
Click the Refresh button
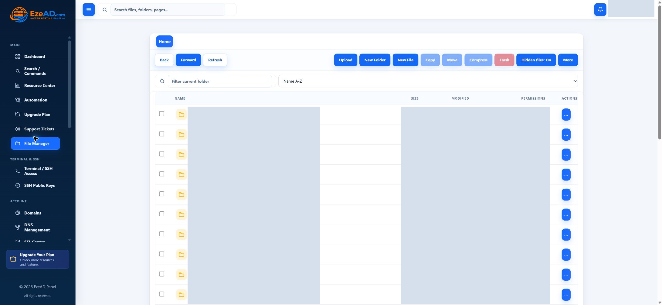215,60
